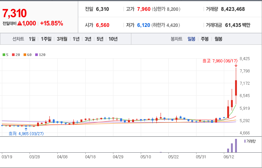
Task: Click the 05/31 date axis label
Action: 201,157
